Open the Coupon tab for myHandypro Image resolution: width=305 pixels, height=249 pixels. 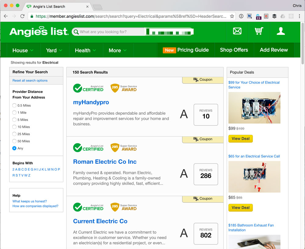203,80
